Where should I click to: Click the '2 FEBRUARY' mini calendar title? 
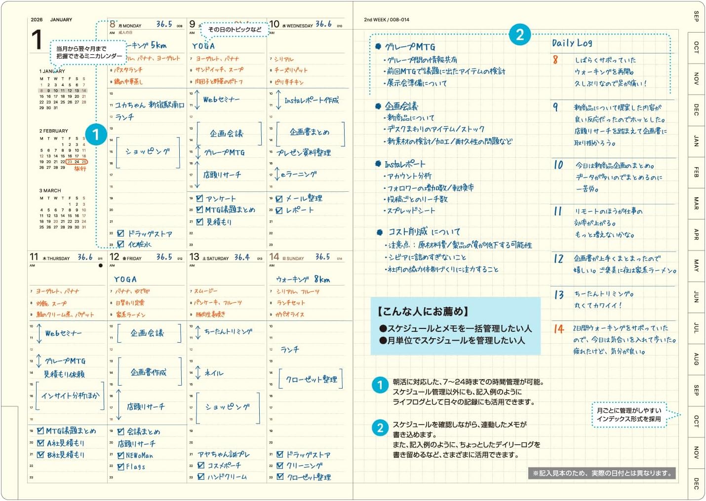[x=53, y=131]
